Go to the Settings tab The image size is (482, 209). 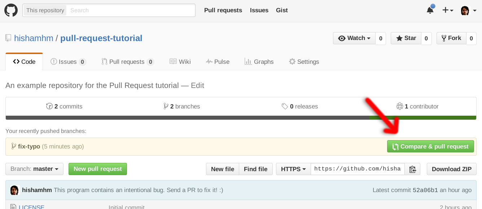(x=304, y=62)
